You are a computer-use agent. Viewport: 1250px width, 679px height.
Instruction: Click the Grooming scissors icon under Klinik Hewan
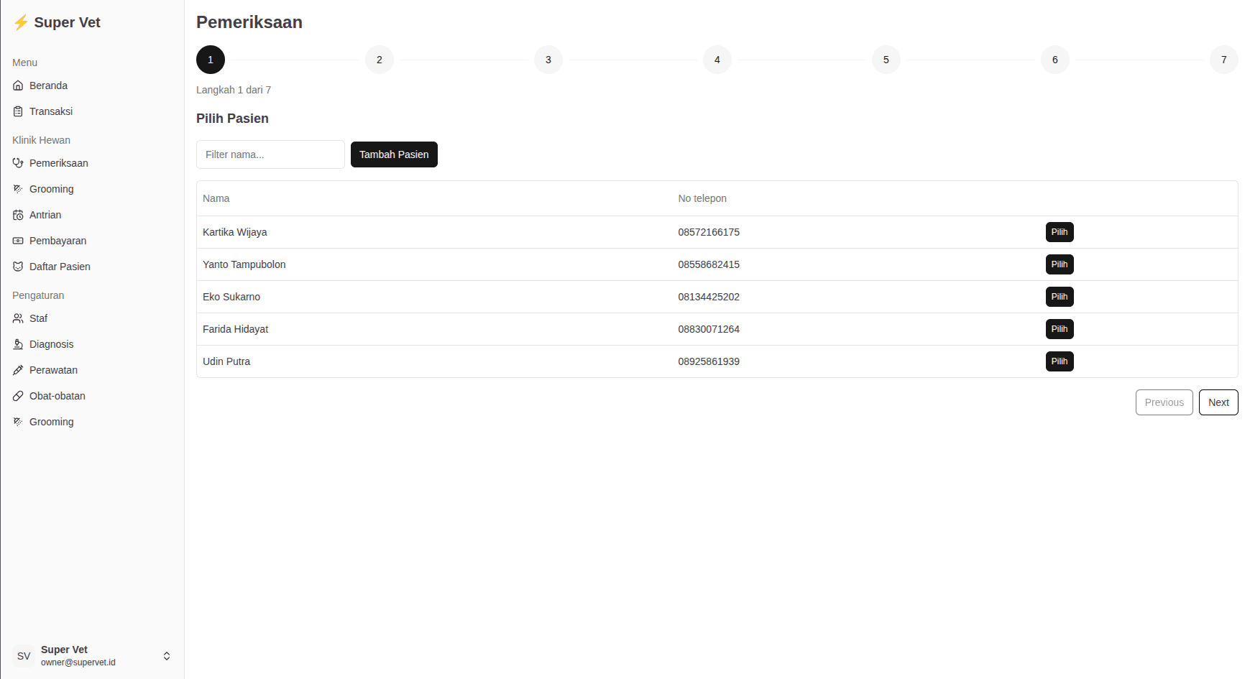18,189
